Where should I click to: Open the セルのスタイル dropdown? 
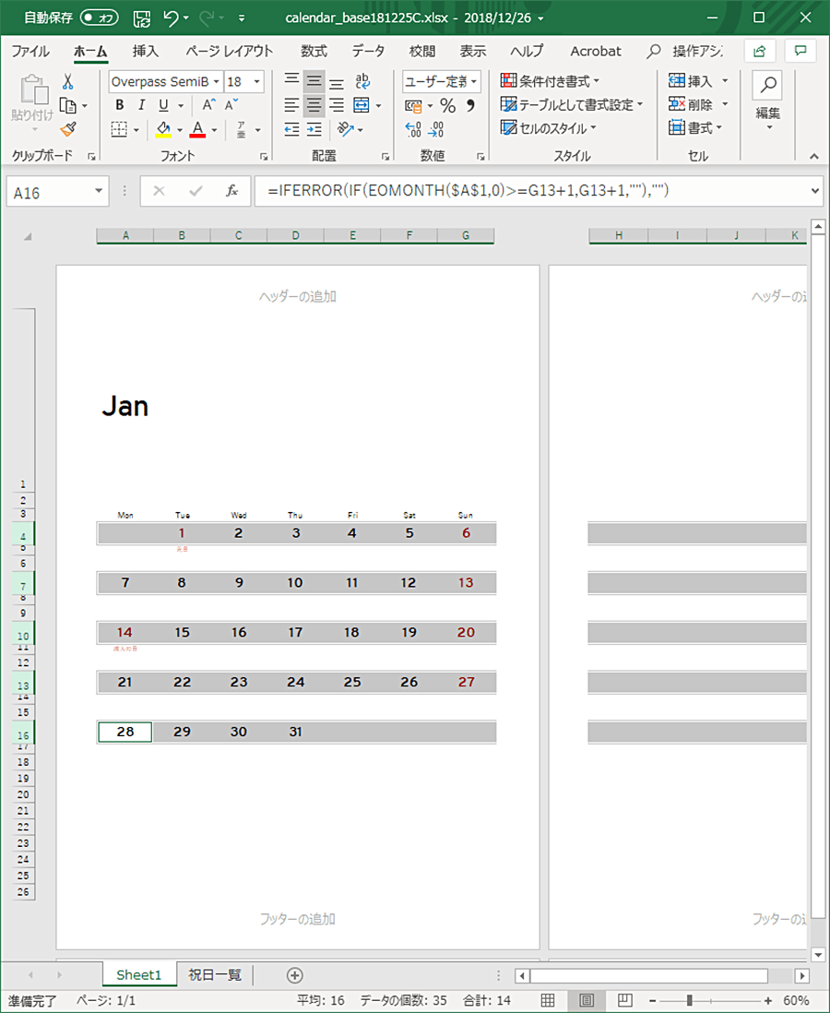click(548, 128)
